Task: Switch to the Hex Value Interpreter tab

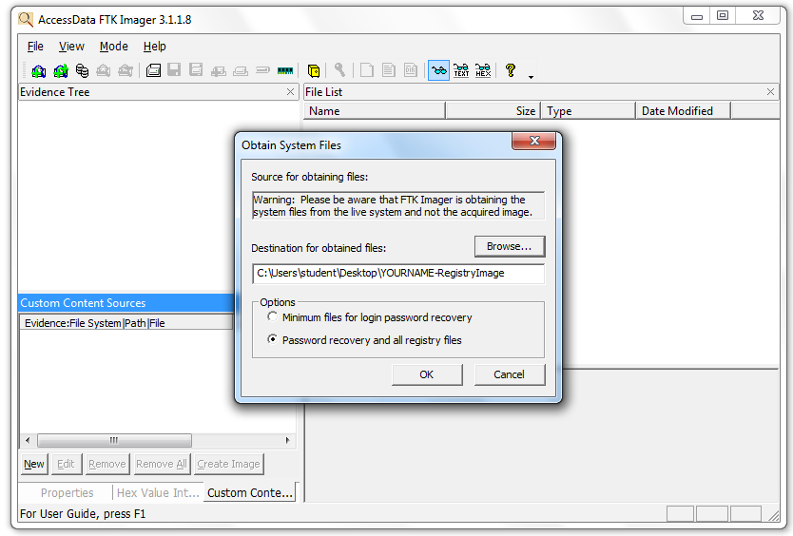Action: 158,493
